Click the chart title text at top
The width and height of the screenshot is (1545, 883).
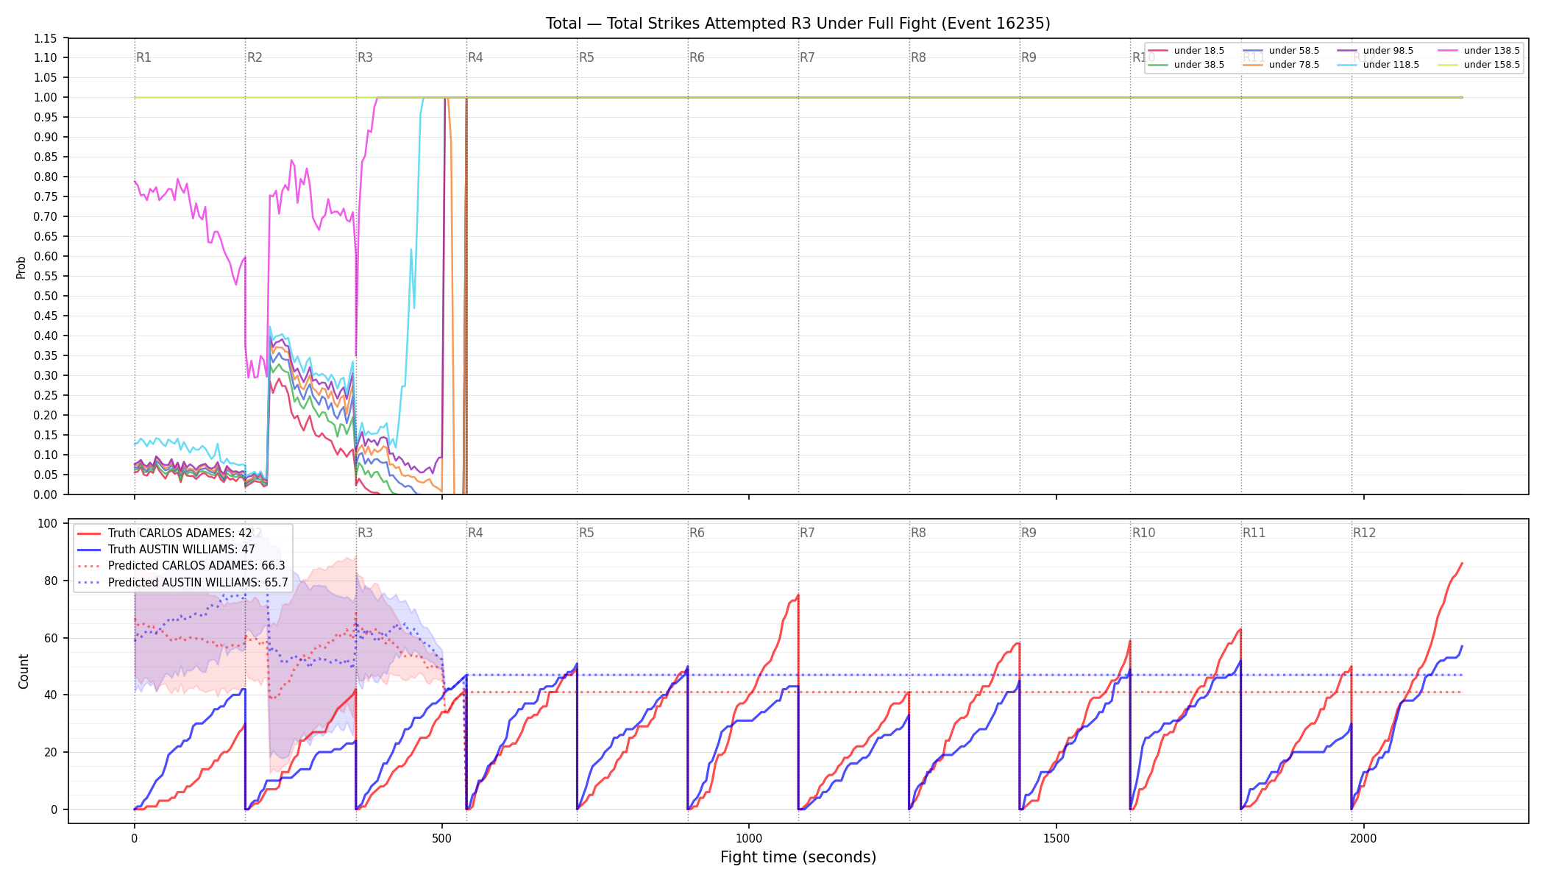[x=798, y=24]
